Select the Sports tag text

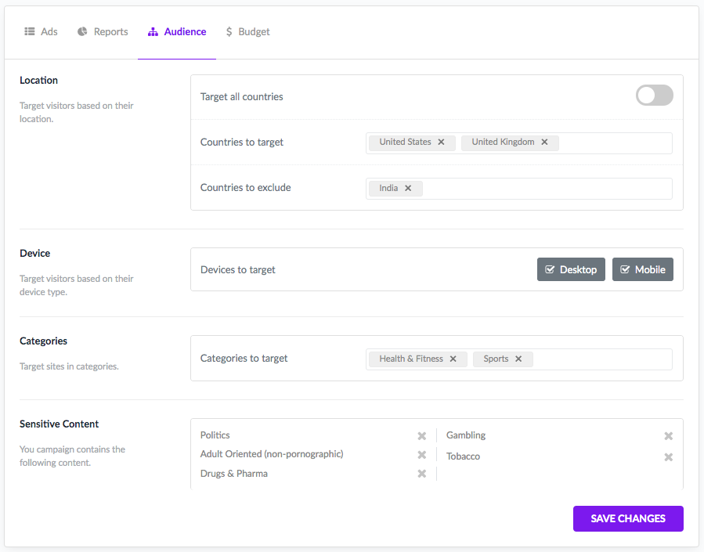pos(496,359)
